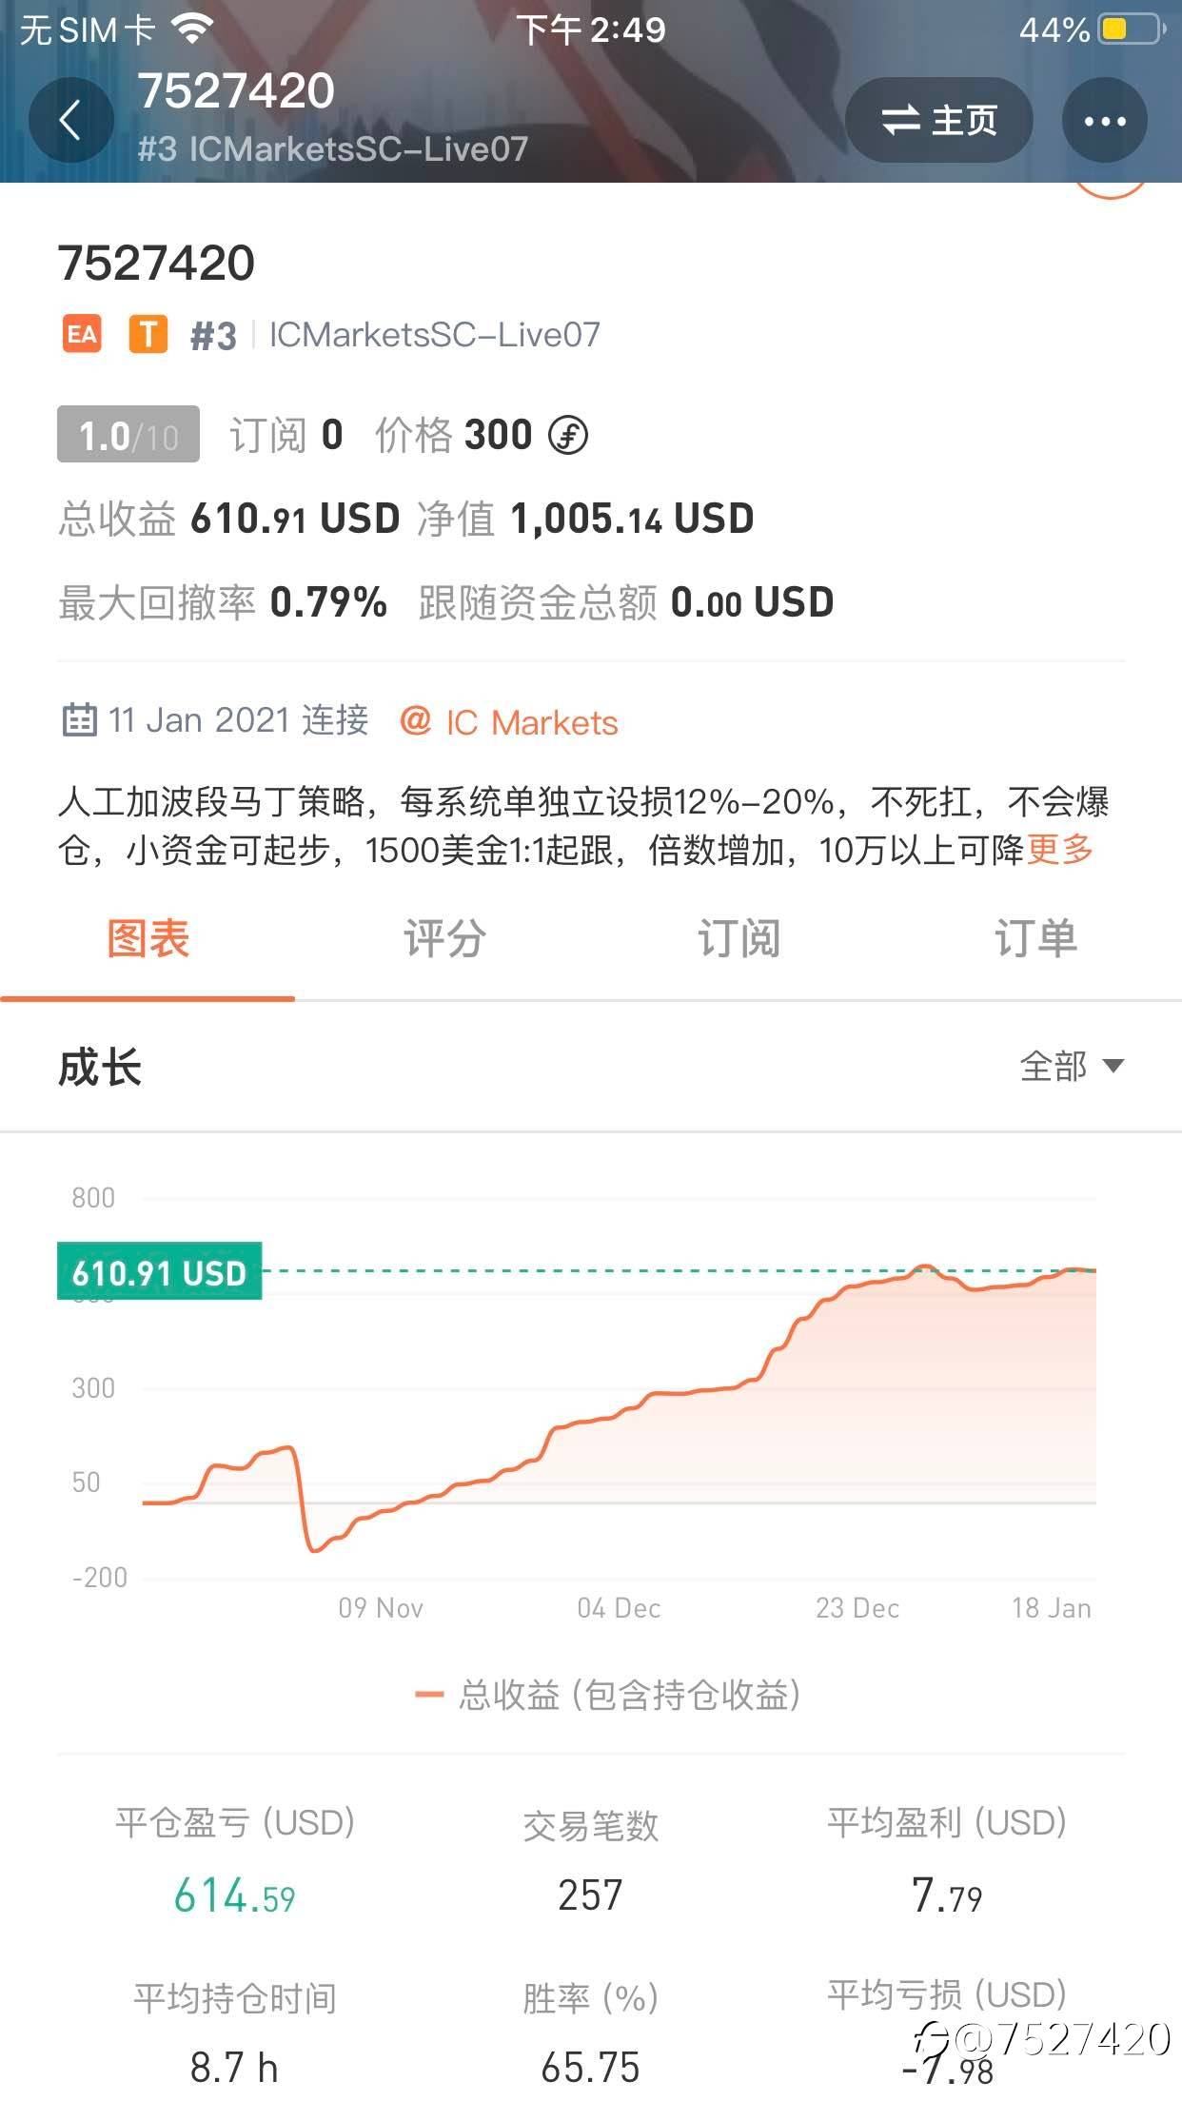Image resolution: width=1182 pixels, height=2101 pixels.
Task: Tap the orange EA badge icon
Action: click(82, 335)
